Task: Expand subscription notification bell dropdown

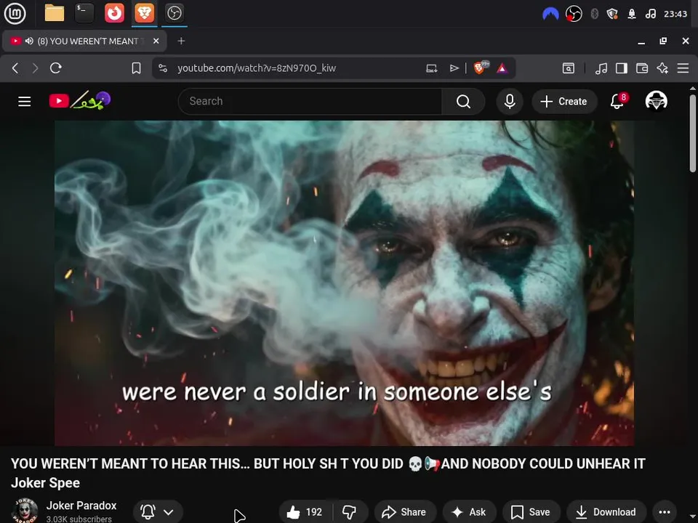Action: pyautogui.click(x=157, y=512)
